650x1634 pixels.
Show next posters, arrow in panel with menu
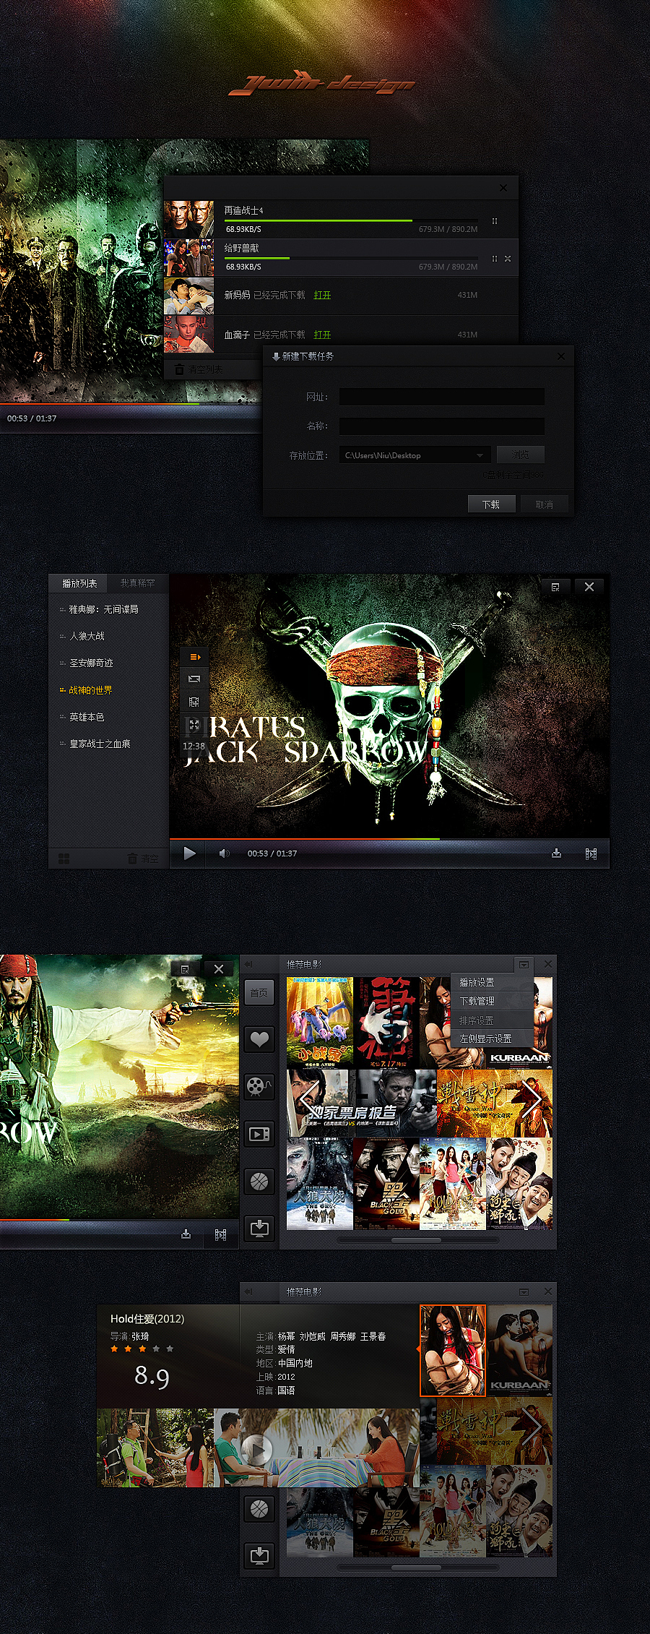point(532,1101)
